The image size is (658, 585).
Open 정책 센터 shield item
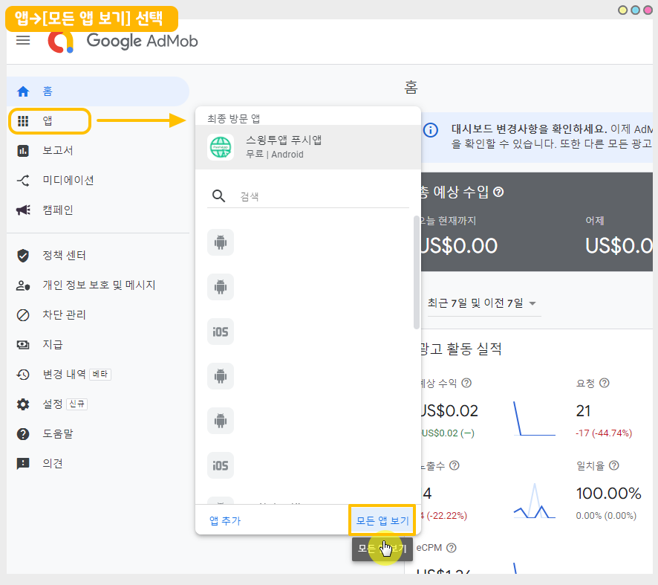pos(64,256)
